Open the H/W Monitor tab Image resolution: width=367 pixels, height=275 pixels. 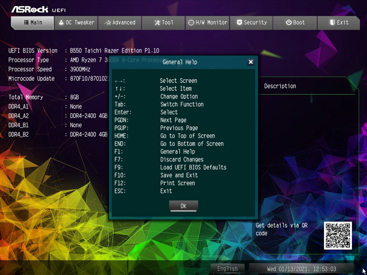[207, 22]
